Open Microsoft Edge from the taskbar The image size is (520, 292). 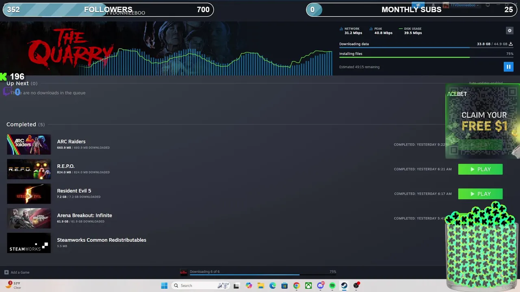pos(273,286)
